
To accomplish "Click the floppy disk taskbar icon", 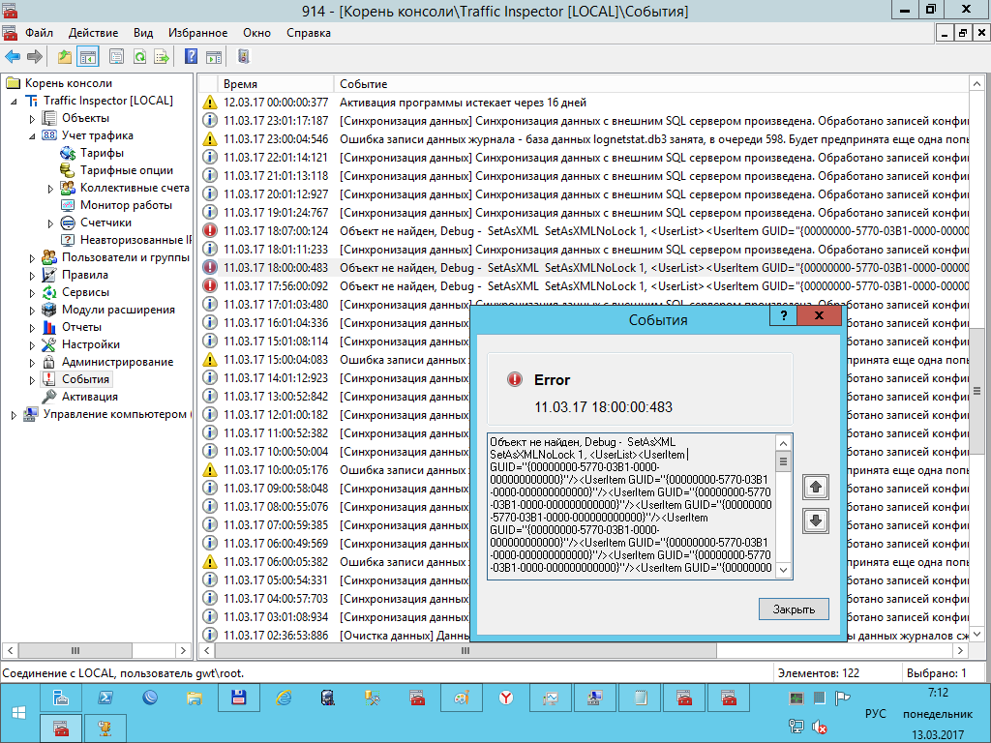I will pos(238,698).
